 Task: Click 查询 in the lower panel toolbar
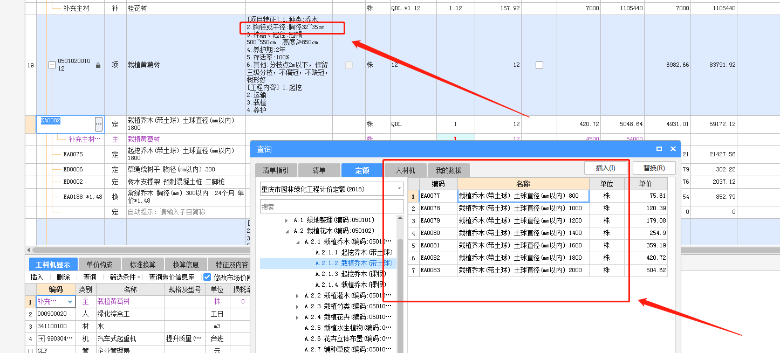click(90, 278)
